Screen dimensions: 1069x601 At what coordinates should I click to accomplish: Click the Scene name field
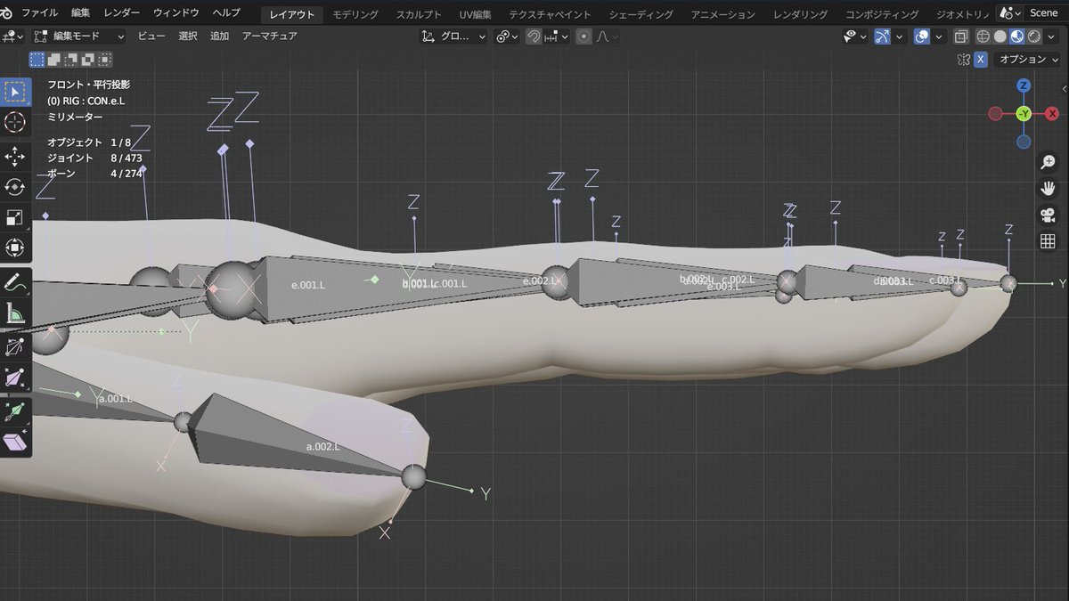point(1044,13)
